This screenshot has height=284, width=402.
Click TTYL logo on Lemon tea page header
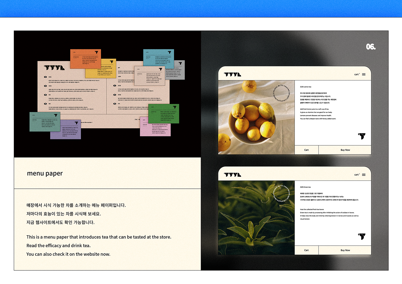233,74
